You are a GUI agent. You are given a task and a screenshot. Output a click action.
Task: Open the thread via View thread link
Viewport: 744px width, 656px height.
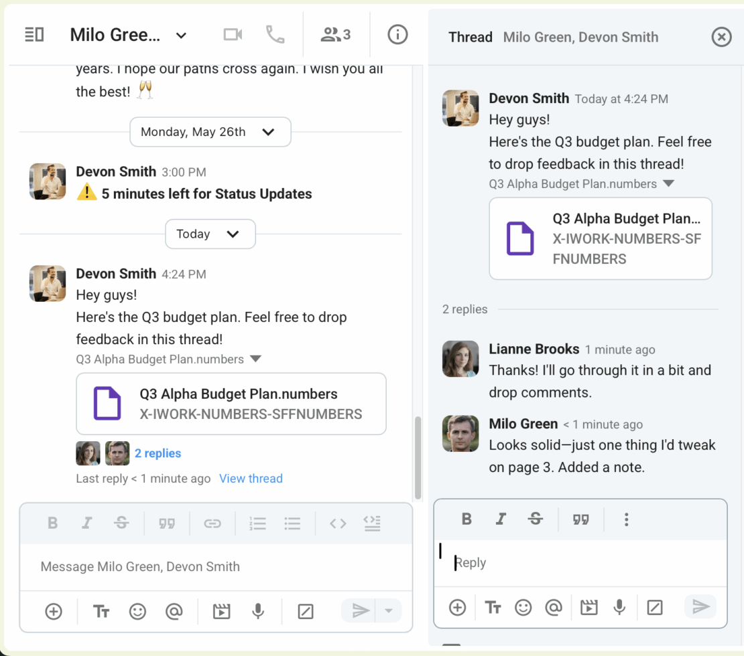click(x=251, y=479)
